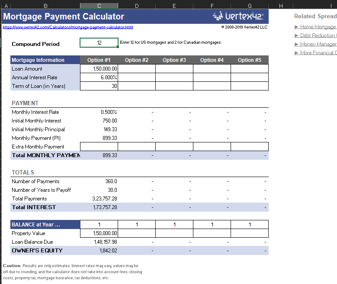
Task: Click the Related Spreadsheets heading
Action: 315,16
